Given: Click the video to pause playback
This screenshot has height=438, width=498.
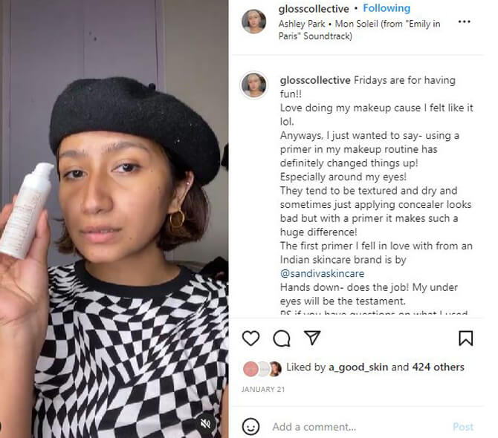Looking at the screenshot, I should pyautogui.click(x=114, y=219).
